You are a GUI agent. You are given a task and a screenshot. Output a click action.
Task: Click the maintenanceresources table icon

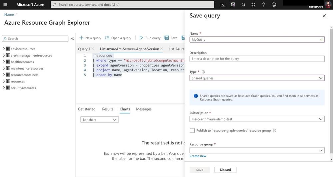(8, 68)
